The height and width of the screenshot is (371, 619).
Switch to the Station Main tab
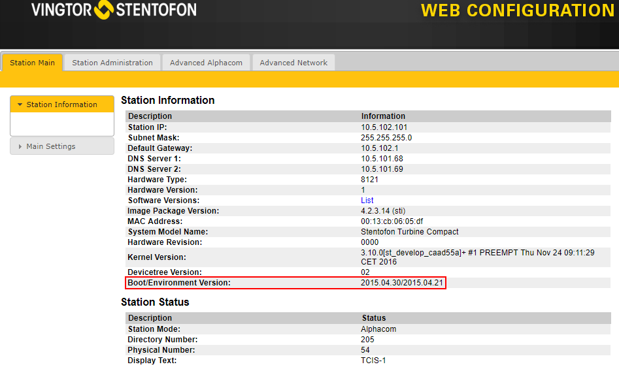[32, 63]
